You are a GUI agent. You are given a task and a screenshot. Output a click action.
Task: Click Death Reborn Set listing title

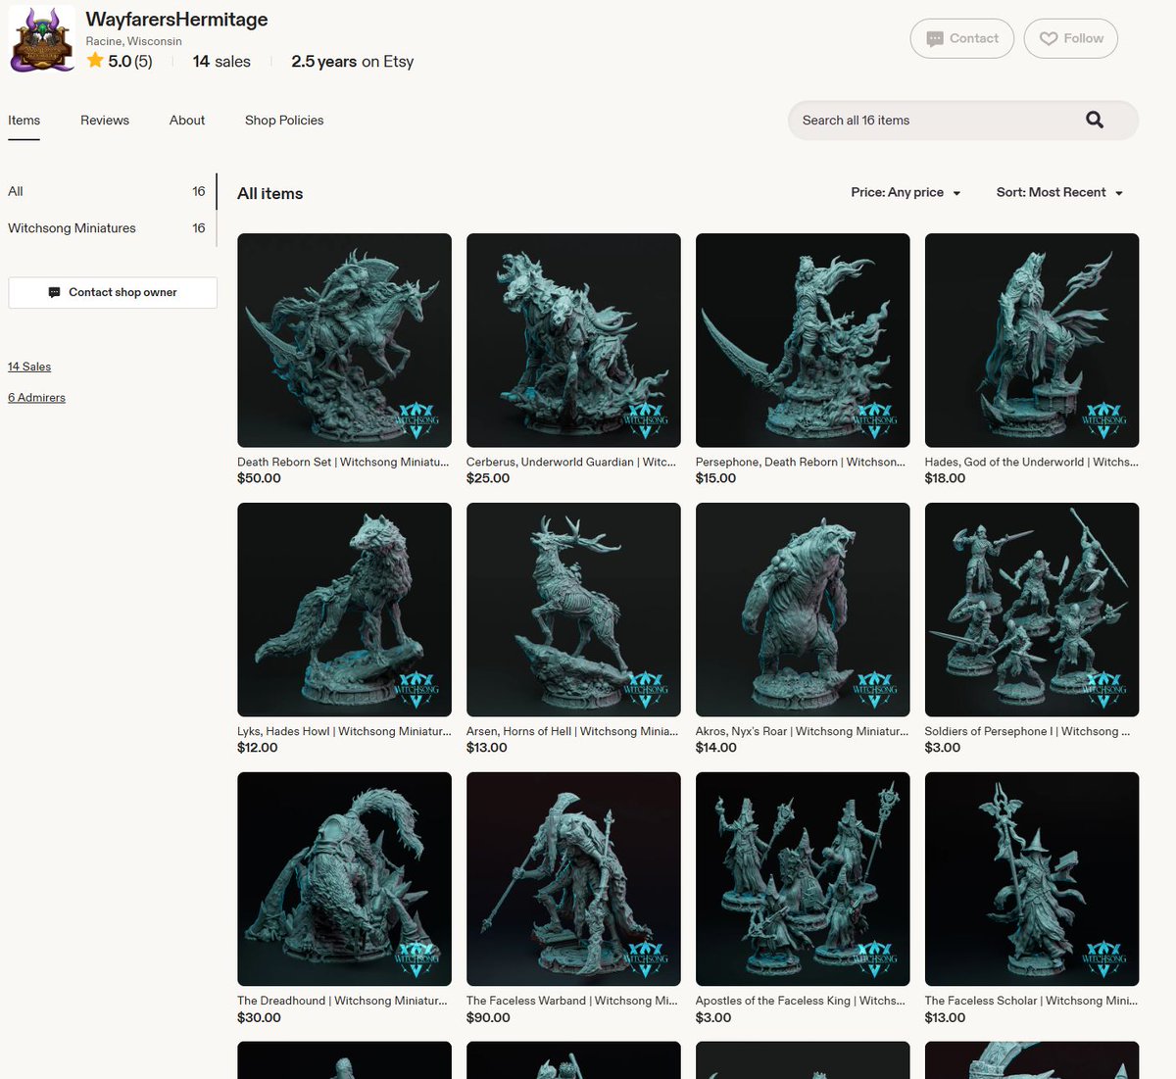tap(343, 462)
